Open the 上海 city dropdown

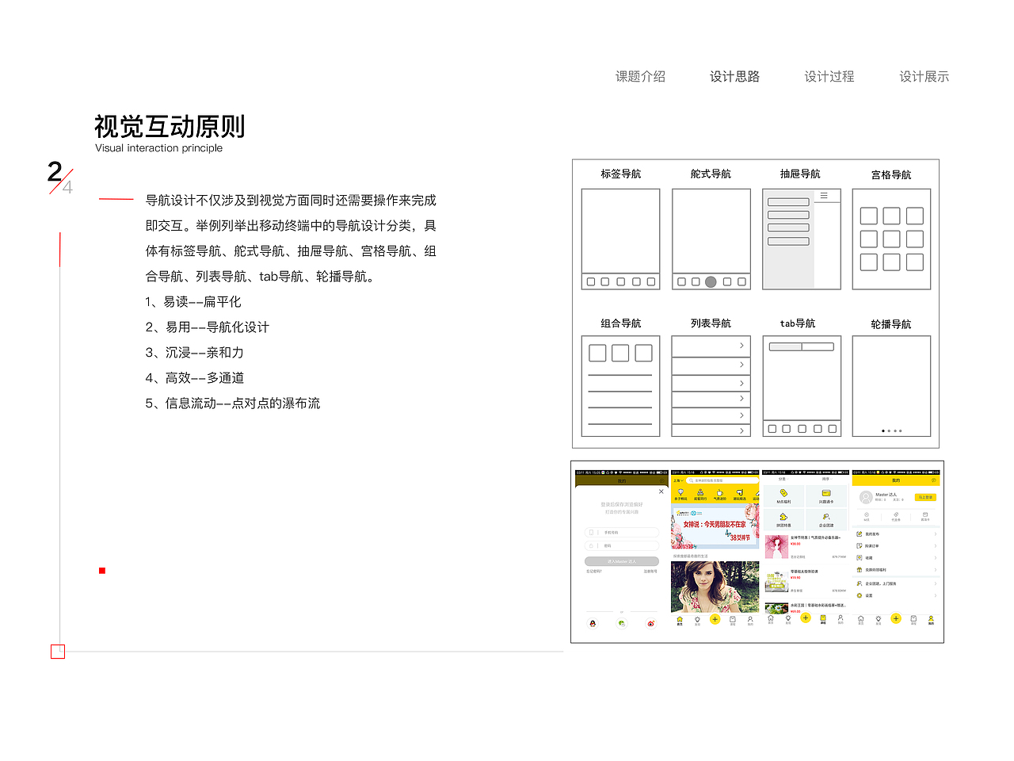pyautogui.click(x=677, y=480)
